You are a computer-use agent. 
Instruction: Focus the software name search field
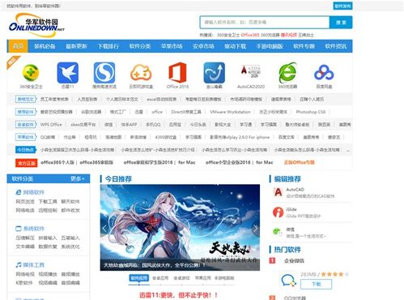click(265, 23)
